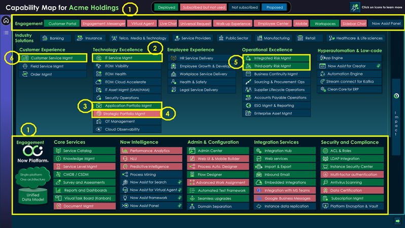
Task: Click the Security Operations icon
Action: 98,97
